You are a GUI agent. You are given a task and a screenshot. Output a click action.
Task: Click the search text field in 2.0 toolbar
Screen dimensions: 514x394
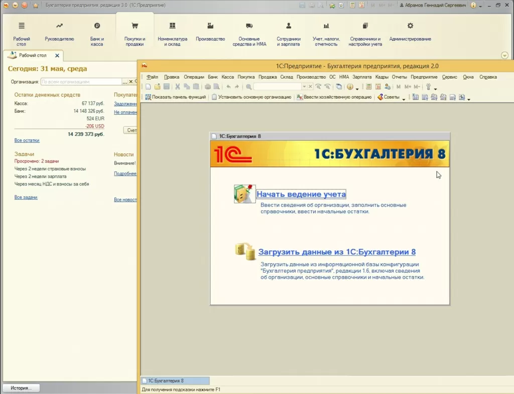tap(277, 87)
